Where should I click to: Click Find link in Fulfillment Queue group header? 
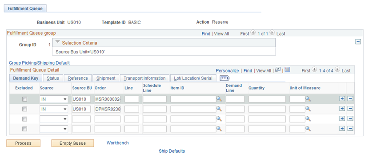206,34
